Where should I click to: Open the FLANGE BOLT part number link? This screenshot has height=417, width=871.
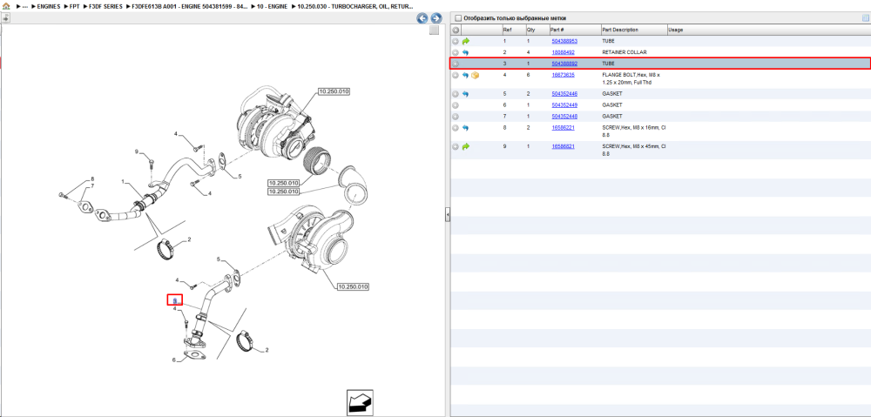point(563,74)
